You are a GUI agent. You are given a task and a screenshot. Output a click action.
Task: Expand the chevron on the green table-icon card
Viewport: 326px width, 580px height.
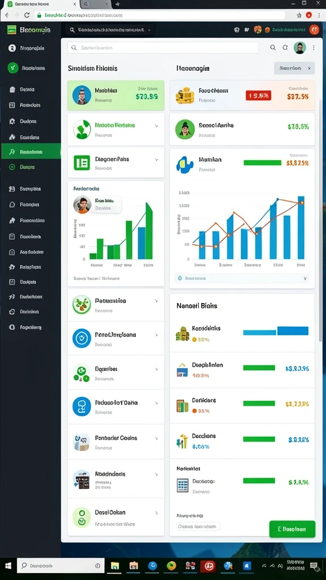[x=156, y=160]
